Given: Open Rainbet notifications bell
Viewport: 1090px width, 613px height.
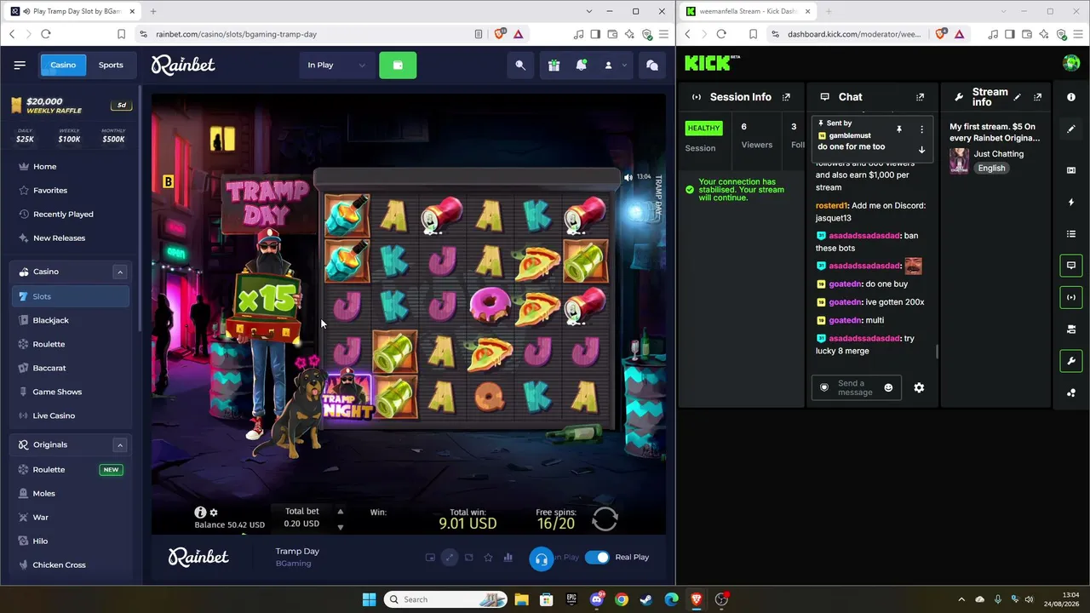Looking at the screenshot, I should (581, 65).
